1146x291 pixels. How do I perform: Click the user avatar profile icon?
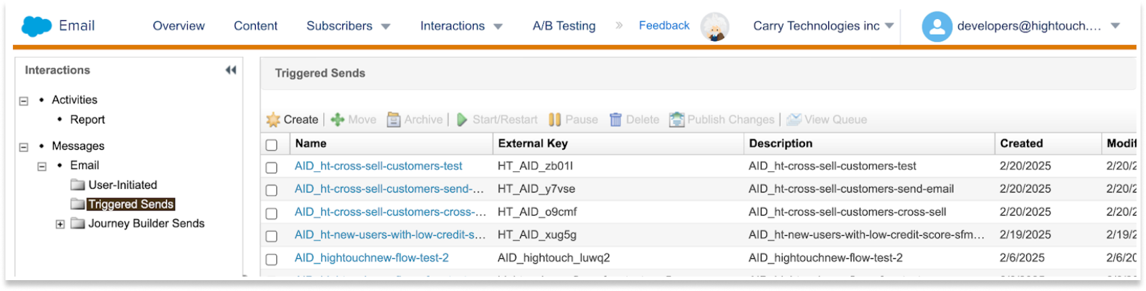[x=936, y=27]
